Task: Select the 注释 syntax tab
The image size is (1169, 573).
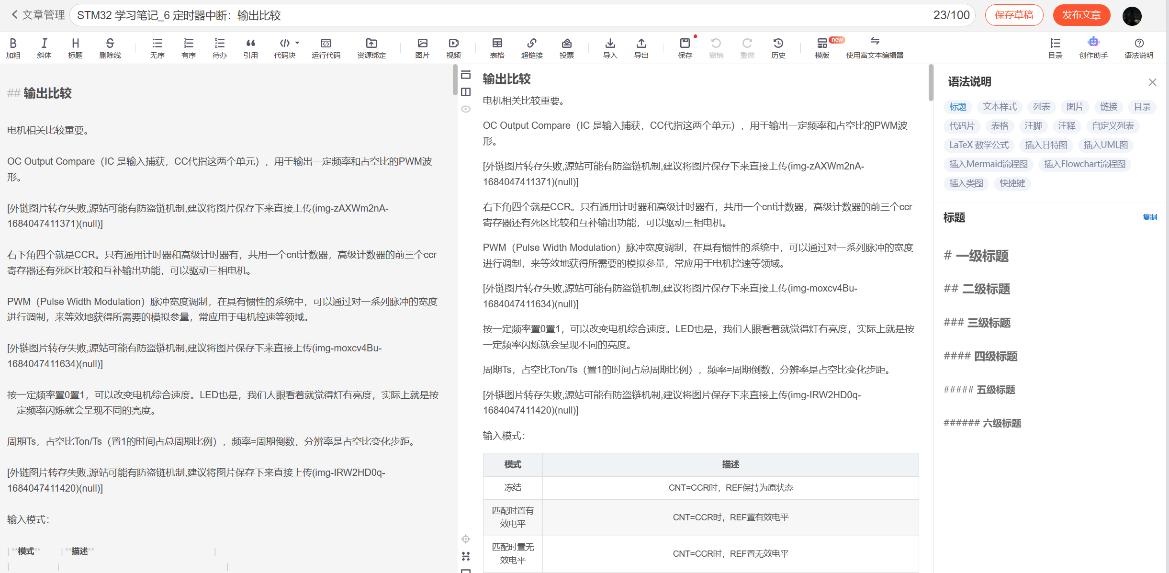Action: 1067,126
